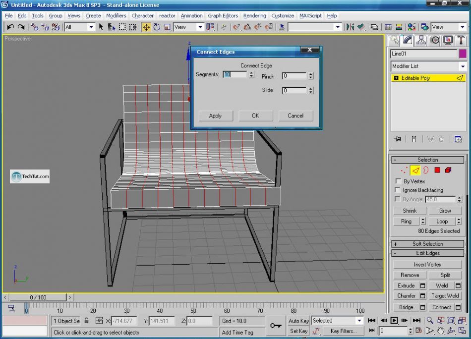
Task: Open the Modify command panel tab
Action: click(408, 40)
